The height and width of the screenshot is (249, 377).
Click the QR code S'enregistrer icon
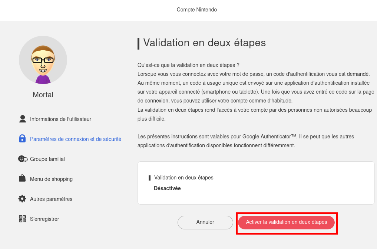(22, 219)
